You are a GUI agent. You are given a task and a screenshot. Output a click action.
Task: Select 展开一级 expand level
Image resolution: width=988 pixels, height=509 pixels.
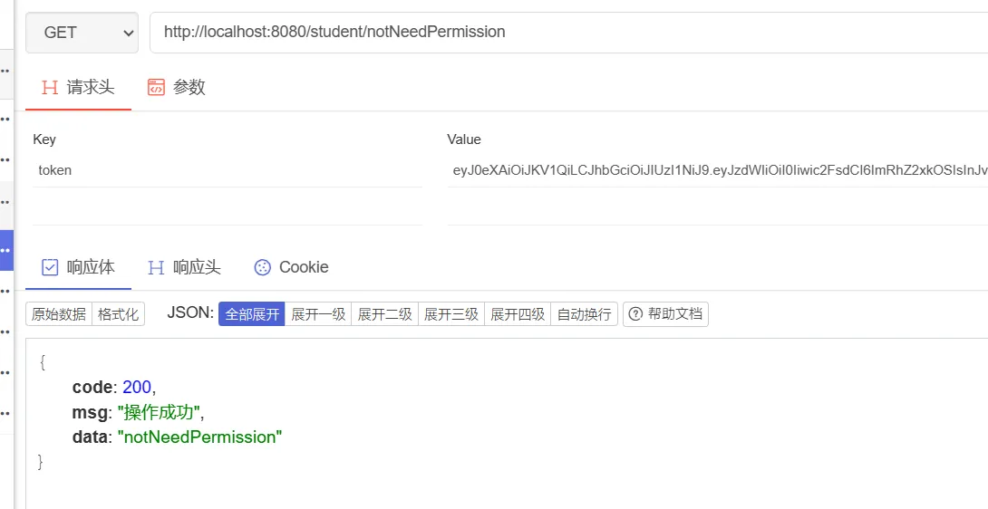pyautogui.click(x=318, y=314)
